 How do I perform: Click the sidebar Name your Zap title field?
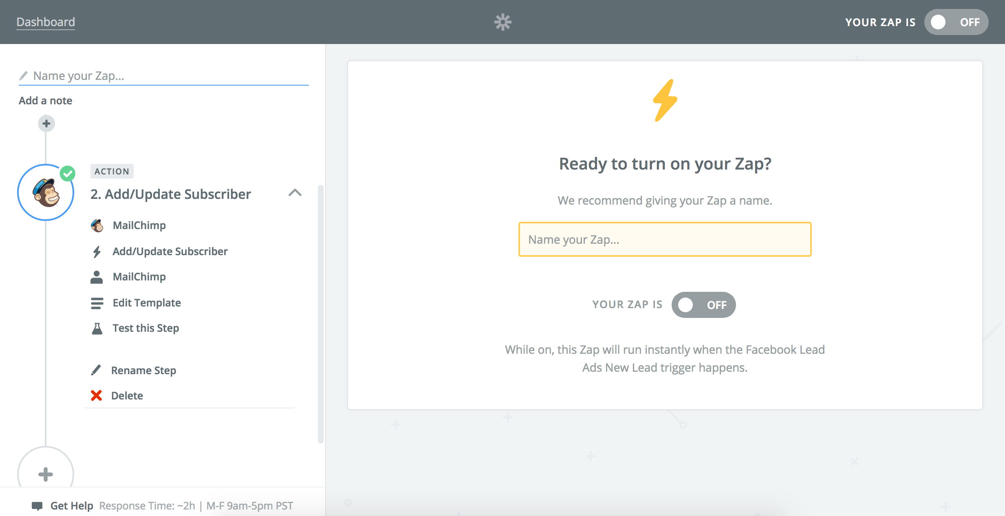164,76
